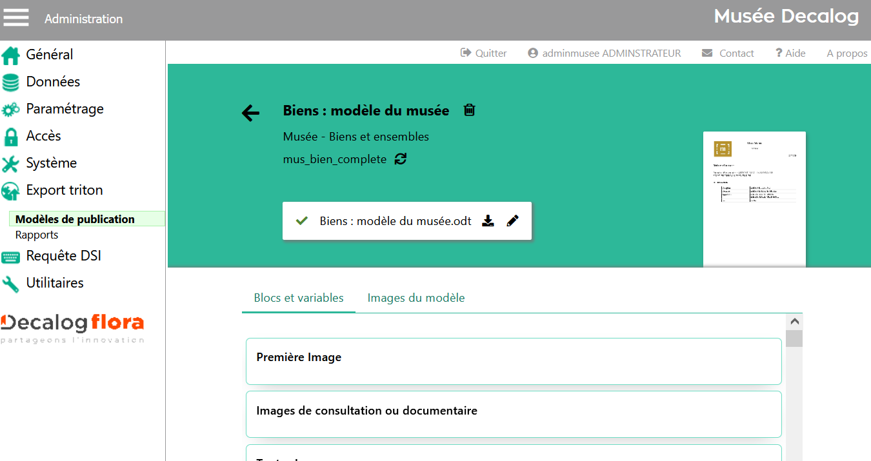
Task: Refresh mus_bien_complete with the sync icon
Action: click(x=401, y=159)
